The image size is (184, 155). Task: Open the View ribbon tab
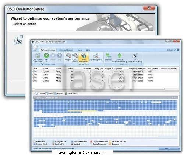(x=80, y=50)
